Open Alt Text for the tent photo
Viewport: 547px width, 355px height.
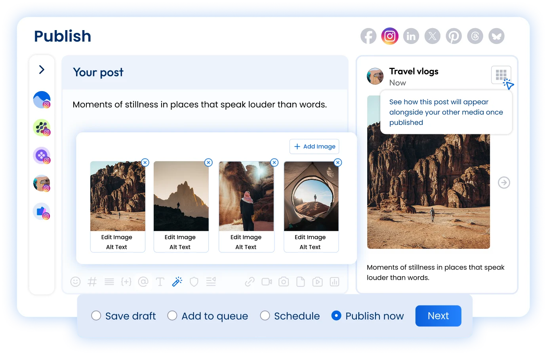[x=311, y=247]
